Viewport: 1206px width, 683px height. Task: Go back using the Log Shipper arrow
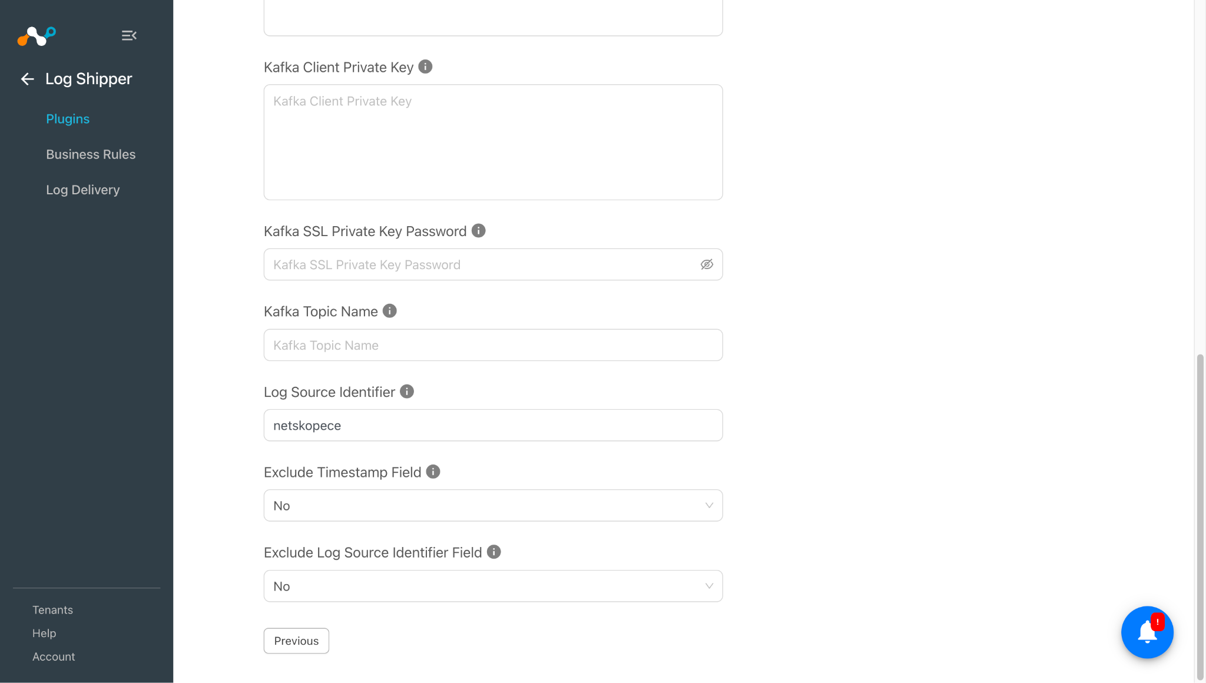27,79
